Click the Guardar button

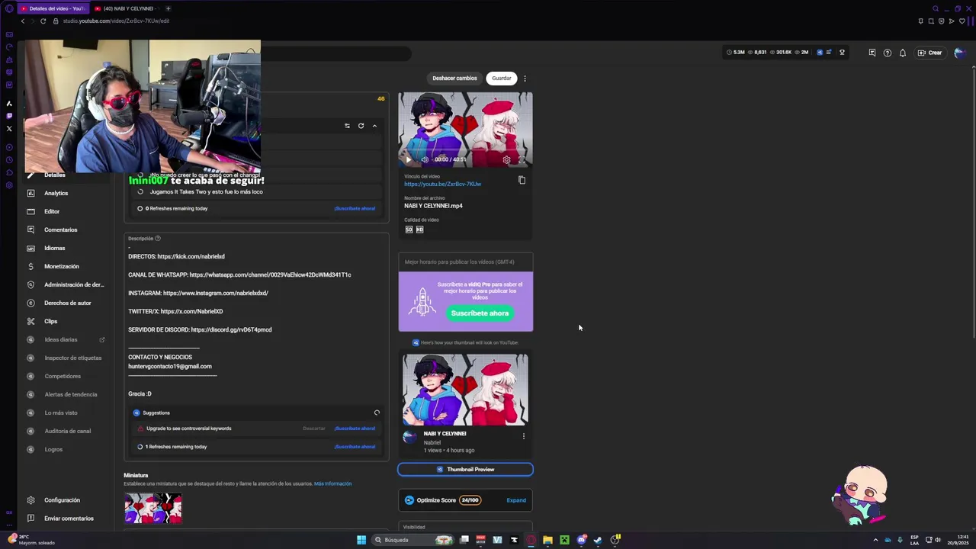click(502, 78)
